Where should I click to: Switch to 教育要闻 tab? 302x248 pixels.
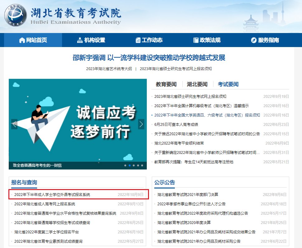click(x=166, y=84)
